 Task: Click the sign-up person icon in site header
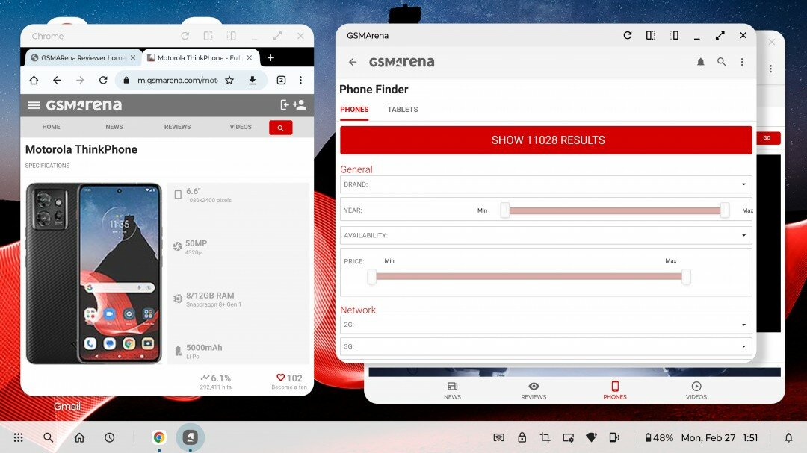pos(300,105)
